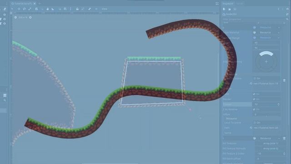Toggle visibility eye on top scene node
Viewport: 291px width, 164px height.
(5, 15)
